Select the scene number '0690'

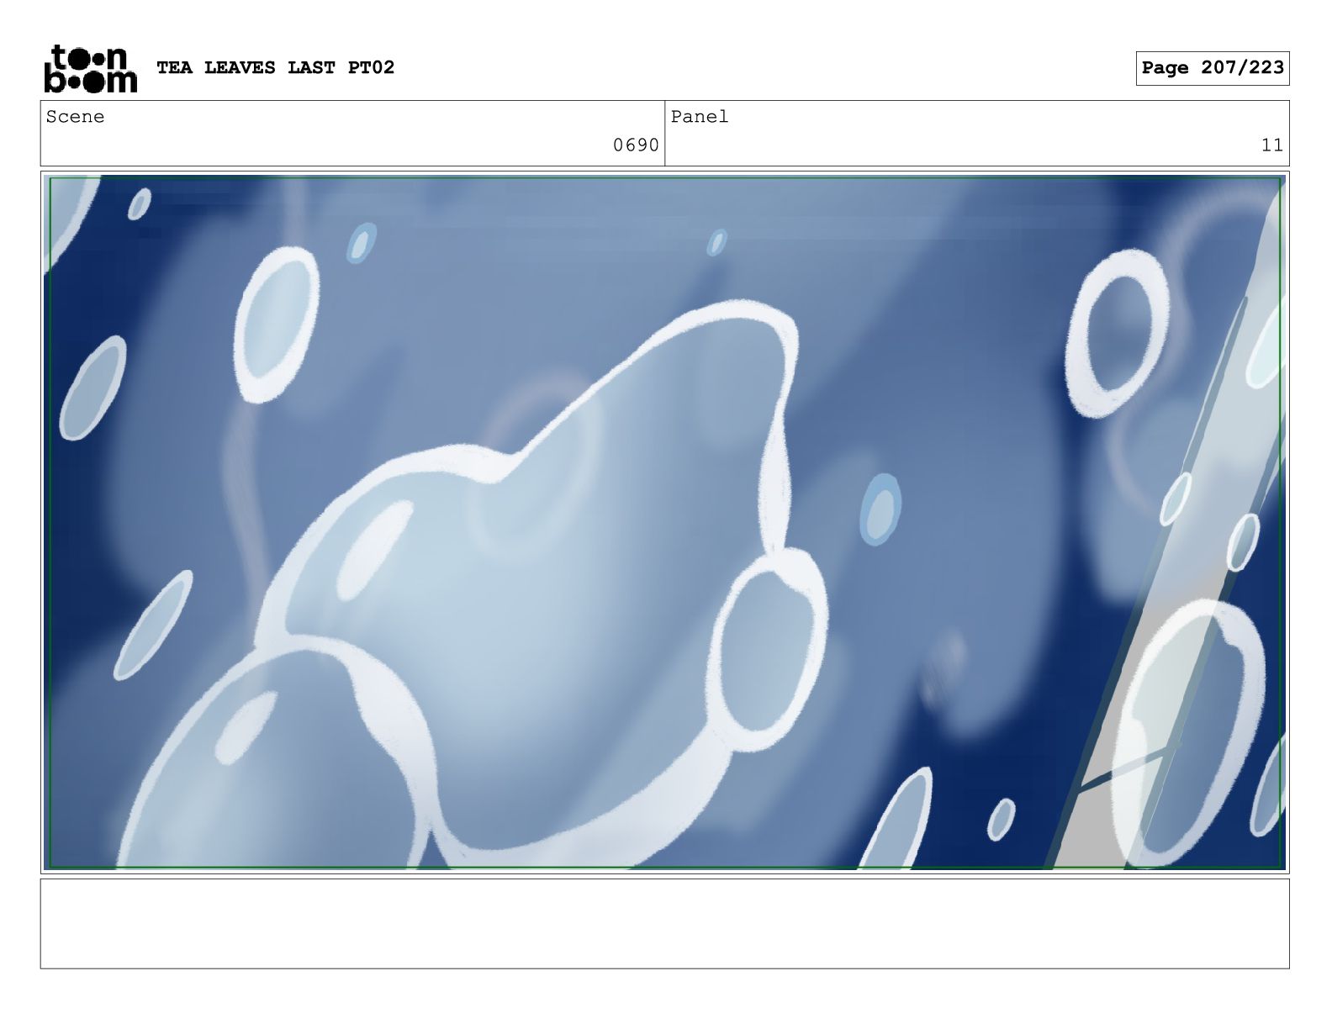[636, 145]
